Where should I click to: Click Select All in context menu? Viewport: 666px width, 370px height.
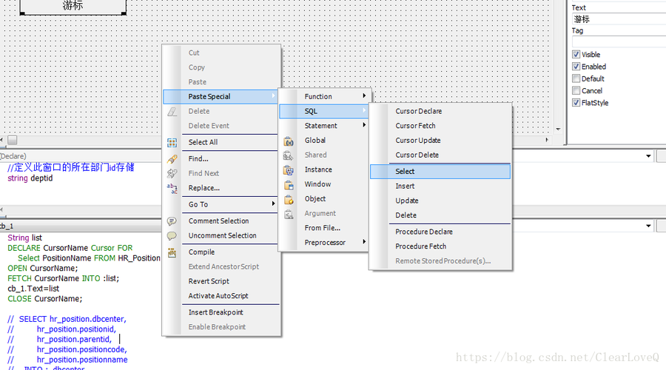(x=221, y=142)
